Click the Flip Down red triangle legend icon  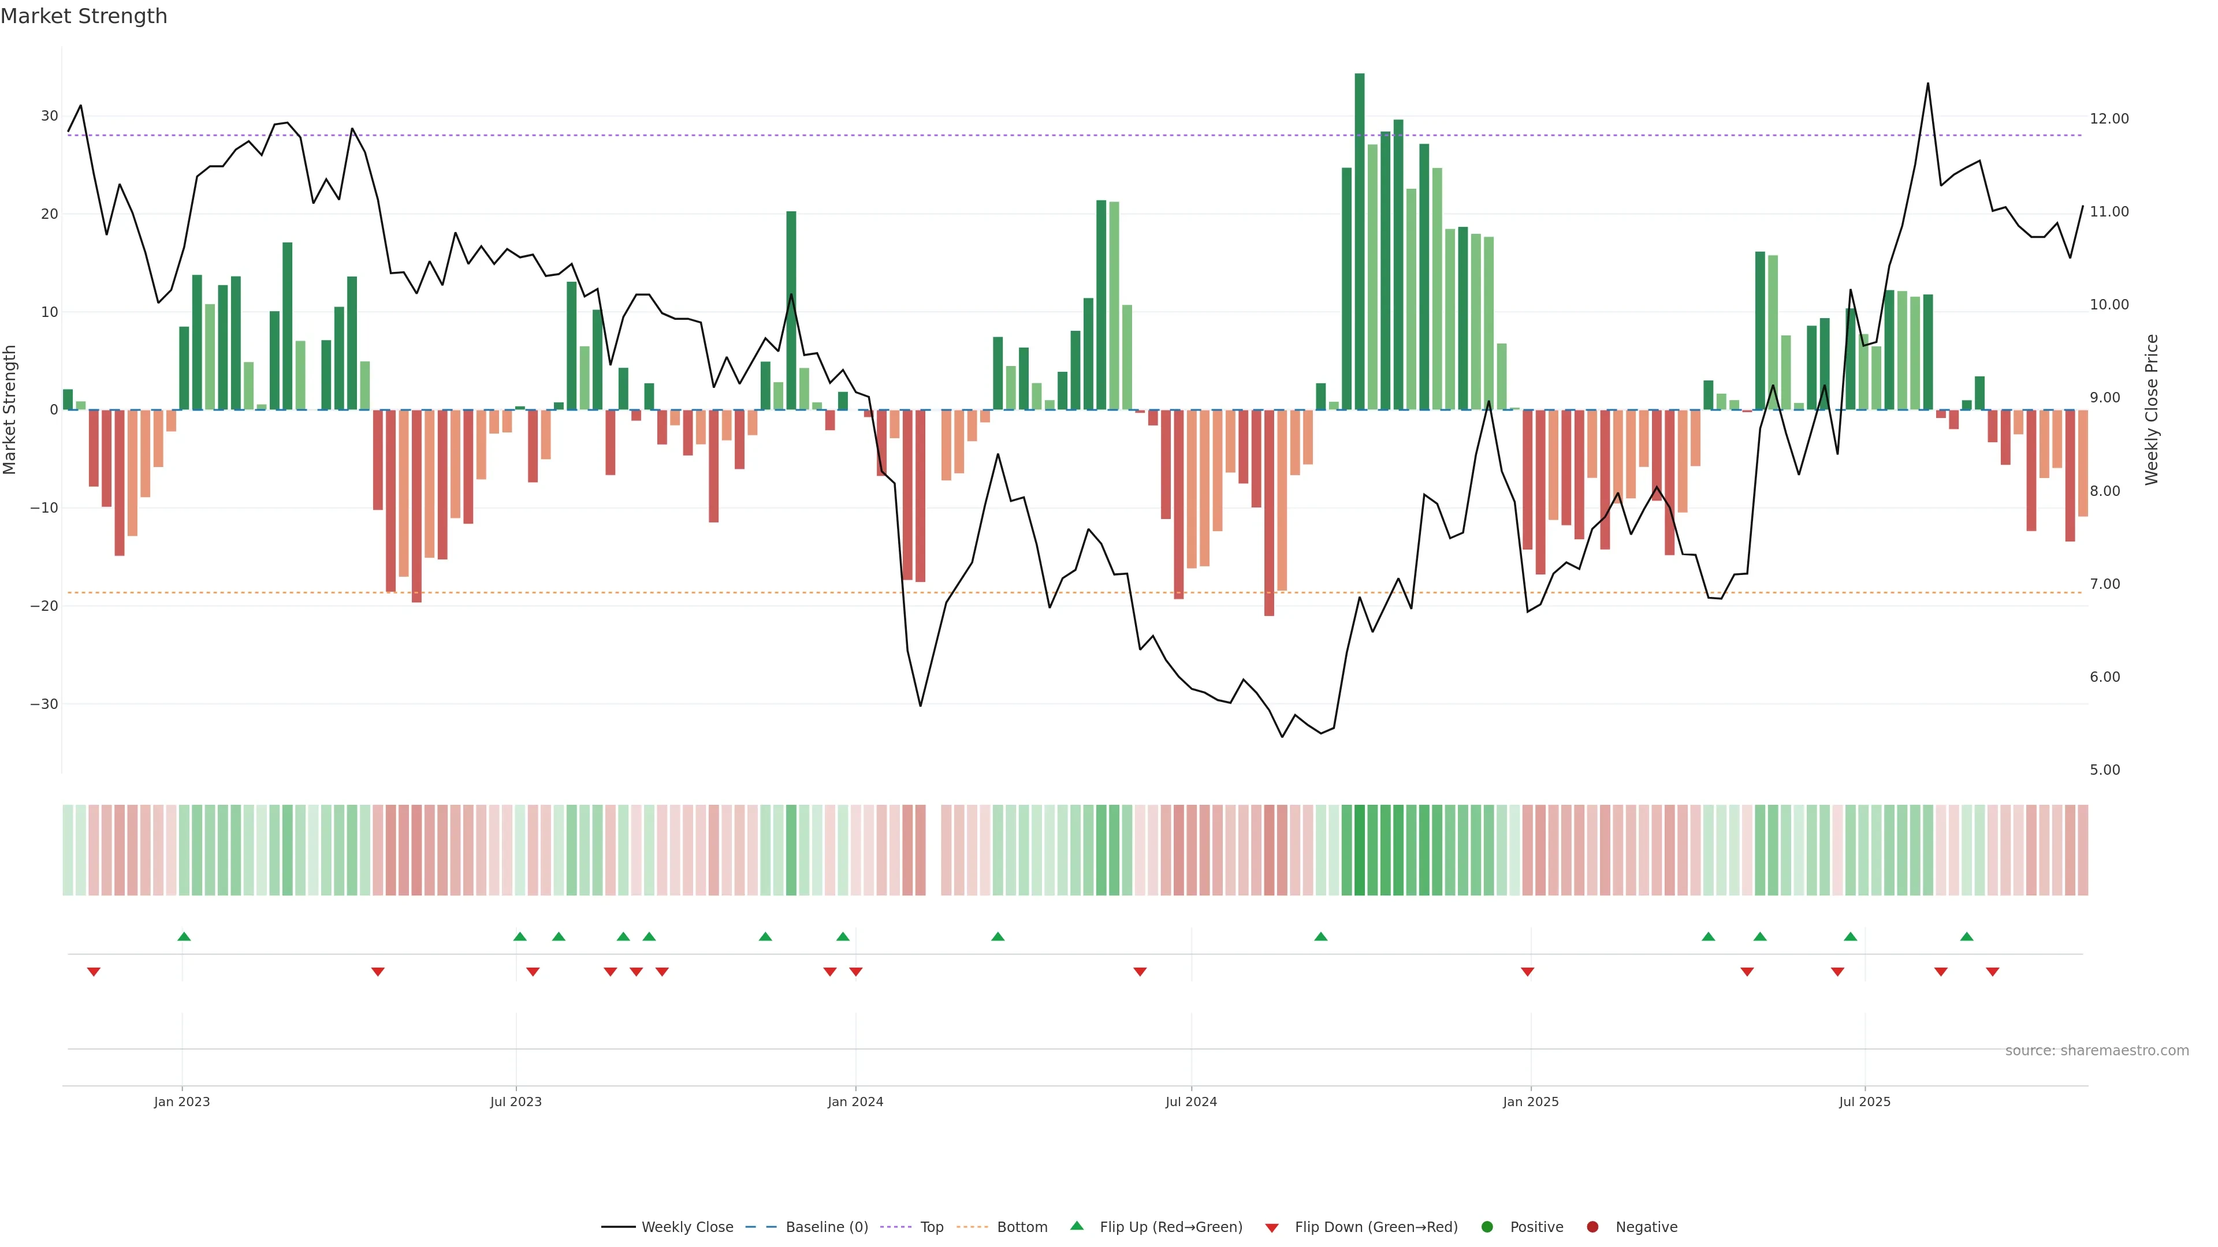pyautogui.click(x=1272, y=1228)
